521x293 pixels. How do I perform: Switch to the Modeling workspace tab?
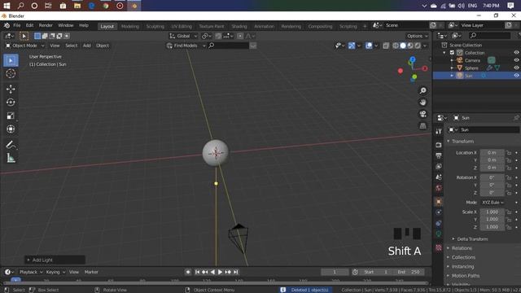coord(130,26)
